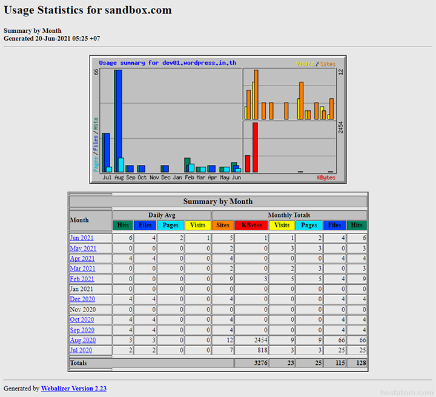Open the Dec 2020 monthly report
Image resolution: width=436 pixels, height=397 pixels.
click(82, 299)
